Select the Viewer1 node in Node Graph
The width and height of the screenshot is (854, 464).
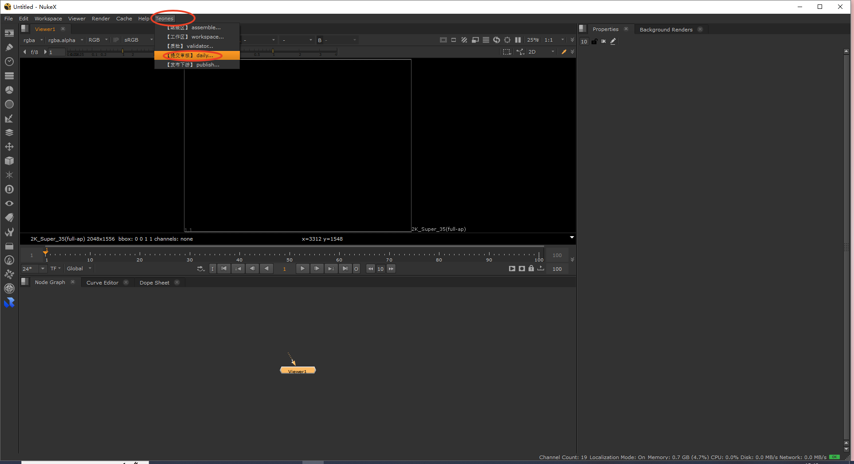pyautogui.click(x=298, y=370)
